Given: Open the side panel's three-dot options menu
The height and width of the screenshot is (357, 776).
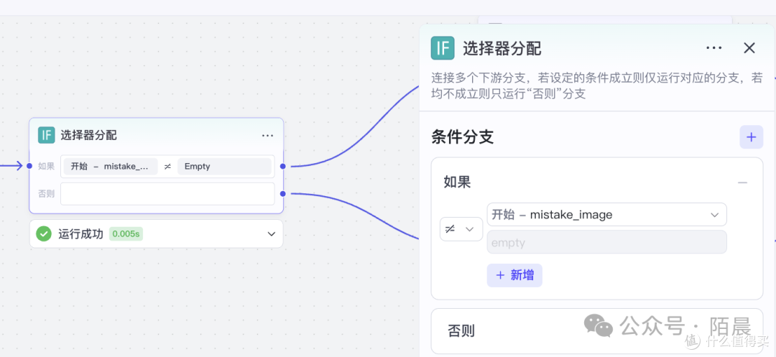Looking at the screenshot, I should tap(713, 48).
